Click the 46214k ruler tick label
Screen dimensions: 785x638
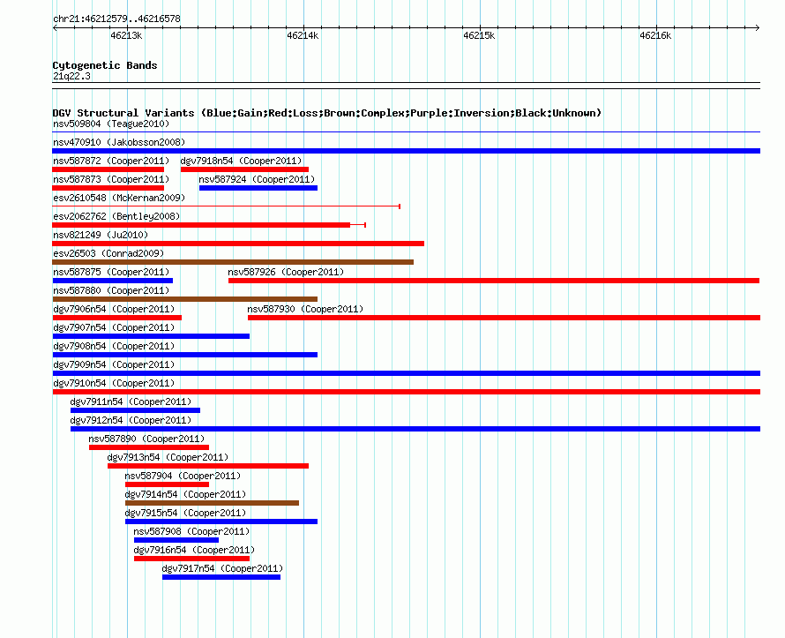[x=303, y=35]
